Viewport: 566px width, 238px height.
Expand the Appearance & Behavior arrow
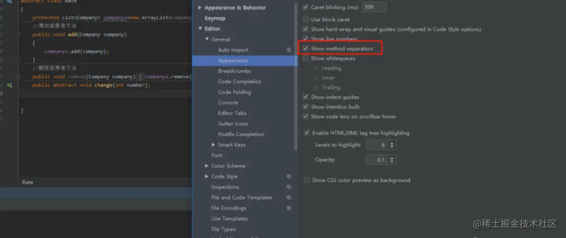(200, 7)
